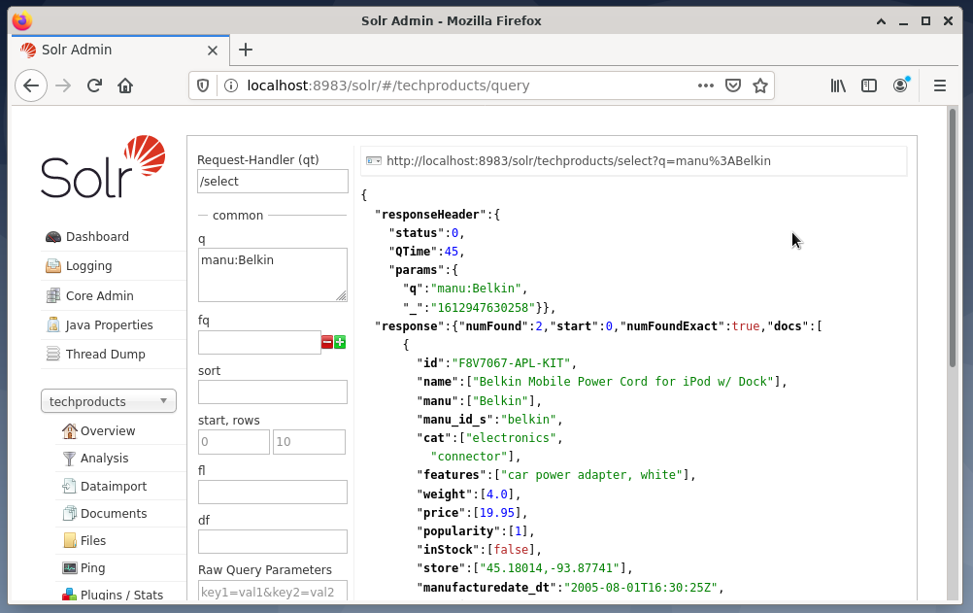Expand the techproducts core selector
The width and height of the screenshot is (973, 613).
108,401
